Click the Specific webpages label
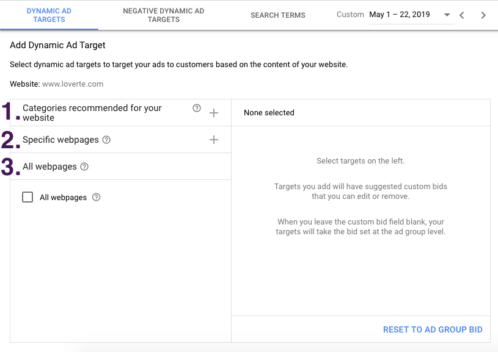Viewport: 498px width, 352px height. pyautogui.click(x=60, y=140)
